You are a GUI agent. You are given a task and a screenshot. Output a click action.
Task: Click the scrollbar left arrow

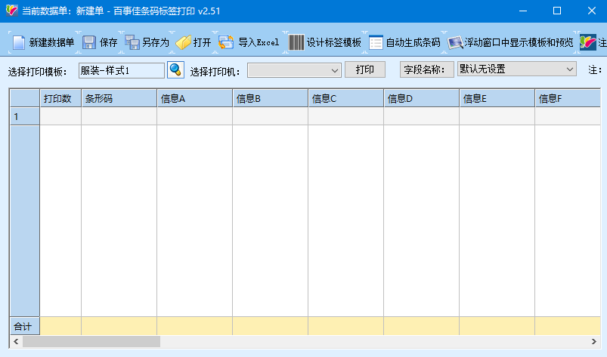coord(16,342)
